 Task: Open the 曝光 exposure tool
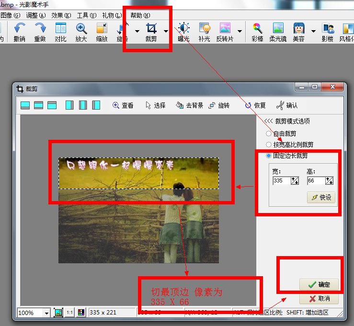(x=183, y=29)
